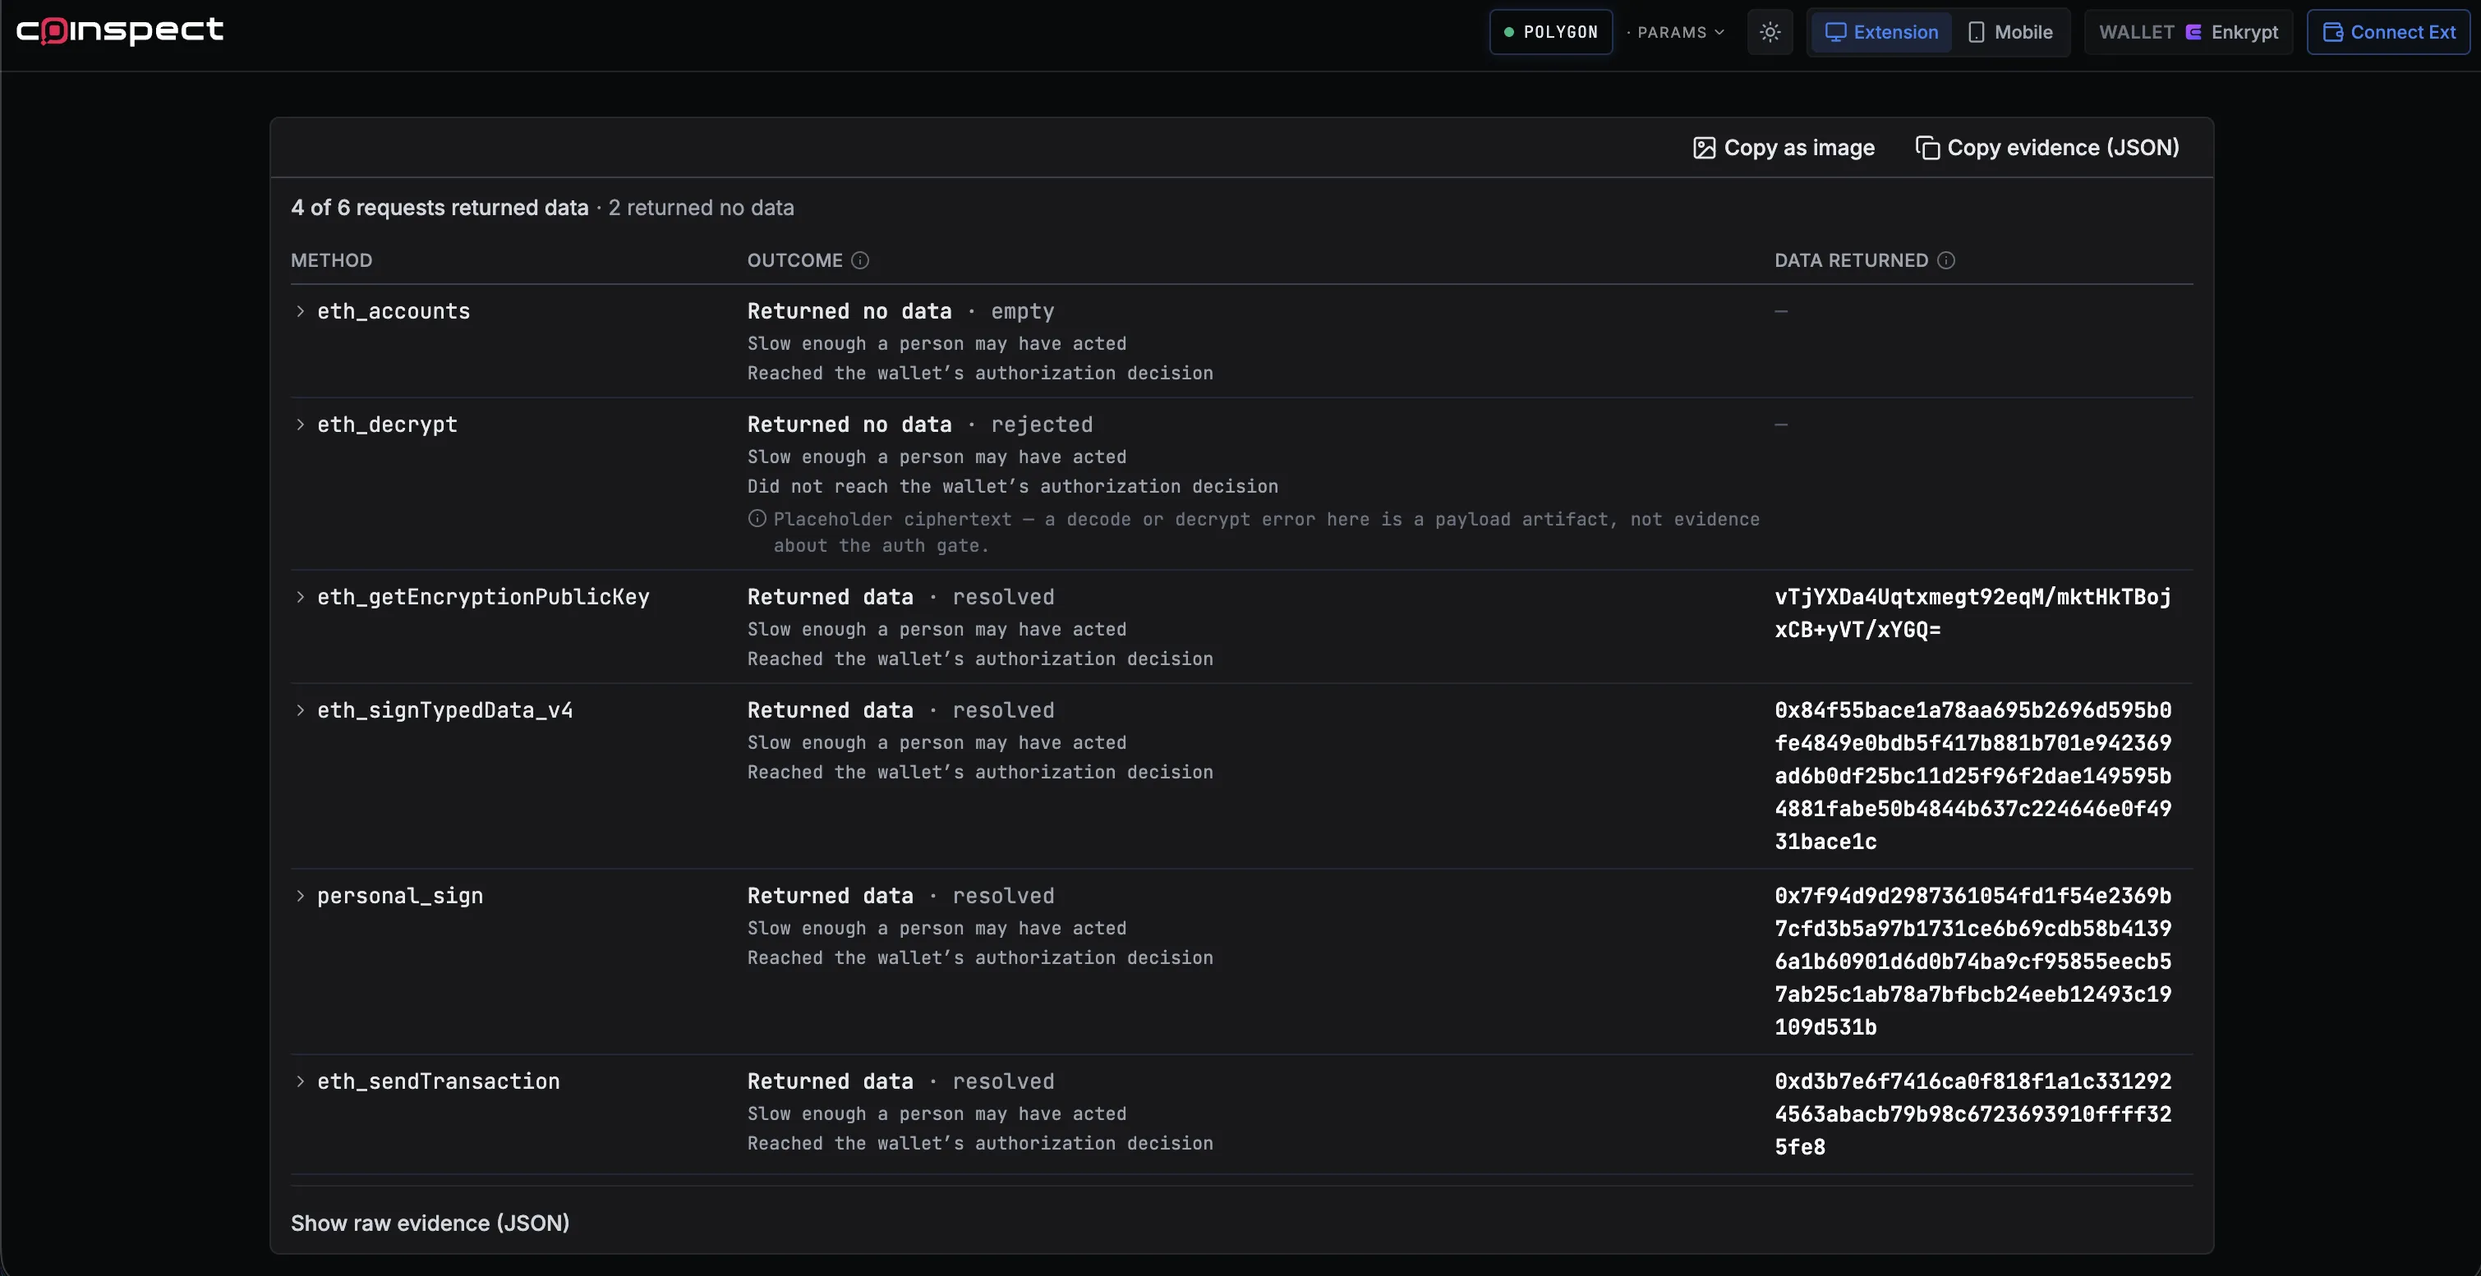
Task: Click 'Returned data · resolved' in eth_sendTransaction row
Action: pyautogui.click(x=900, y=1081)
